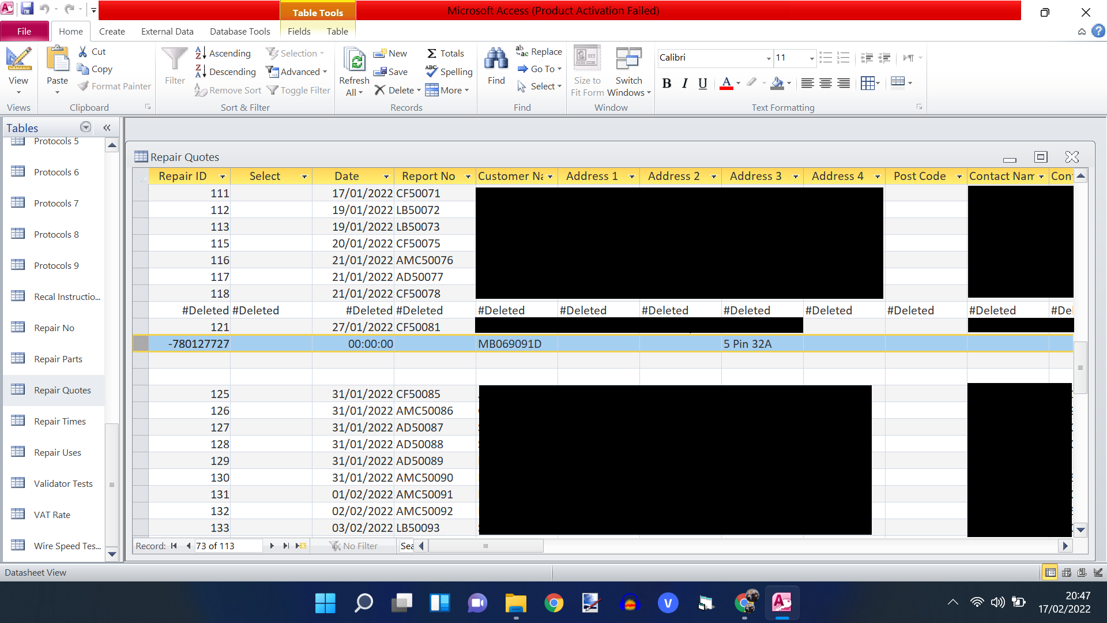The image size is (1107, 623).
Task: Go to next record button
Action: click(x=272, y=546)
